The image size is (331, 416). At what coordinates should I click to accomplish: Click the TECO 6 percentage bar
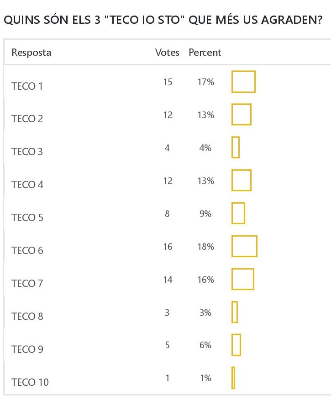click(x=244, y=246)
